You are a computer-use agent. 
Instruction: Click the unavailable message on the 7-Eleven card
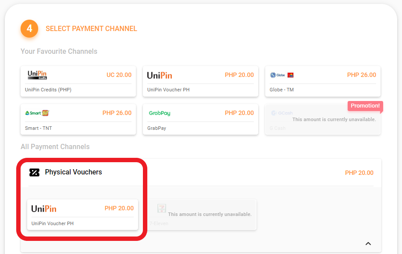(x=210, y=214)
